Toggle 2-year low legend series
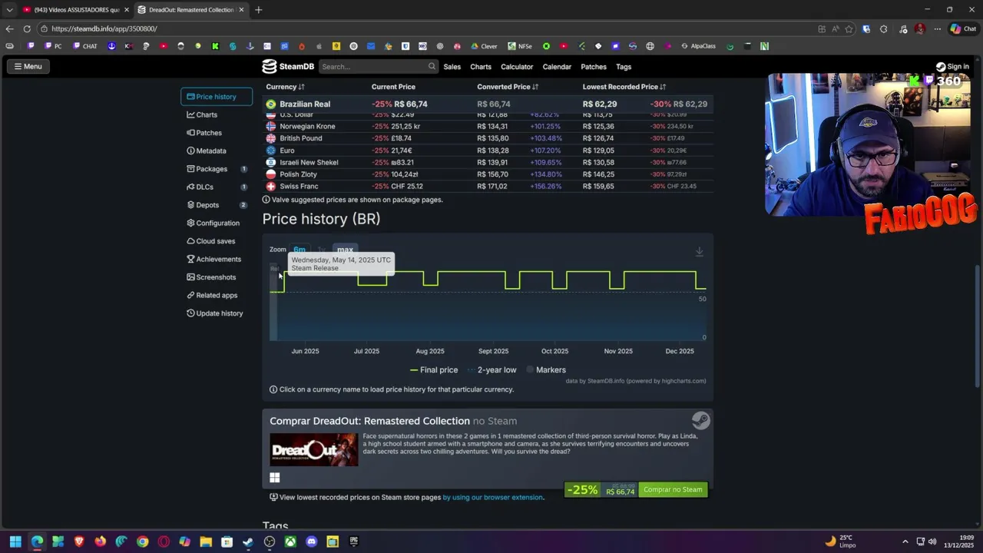 point(491,370)
